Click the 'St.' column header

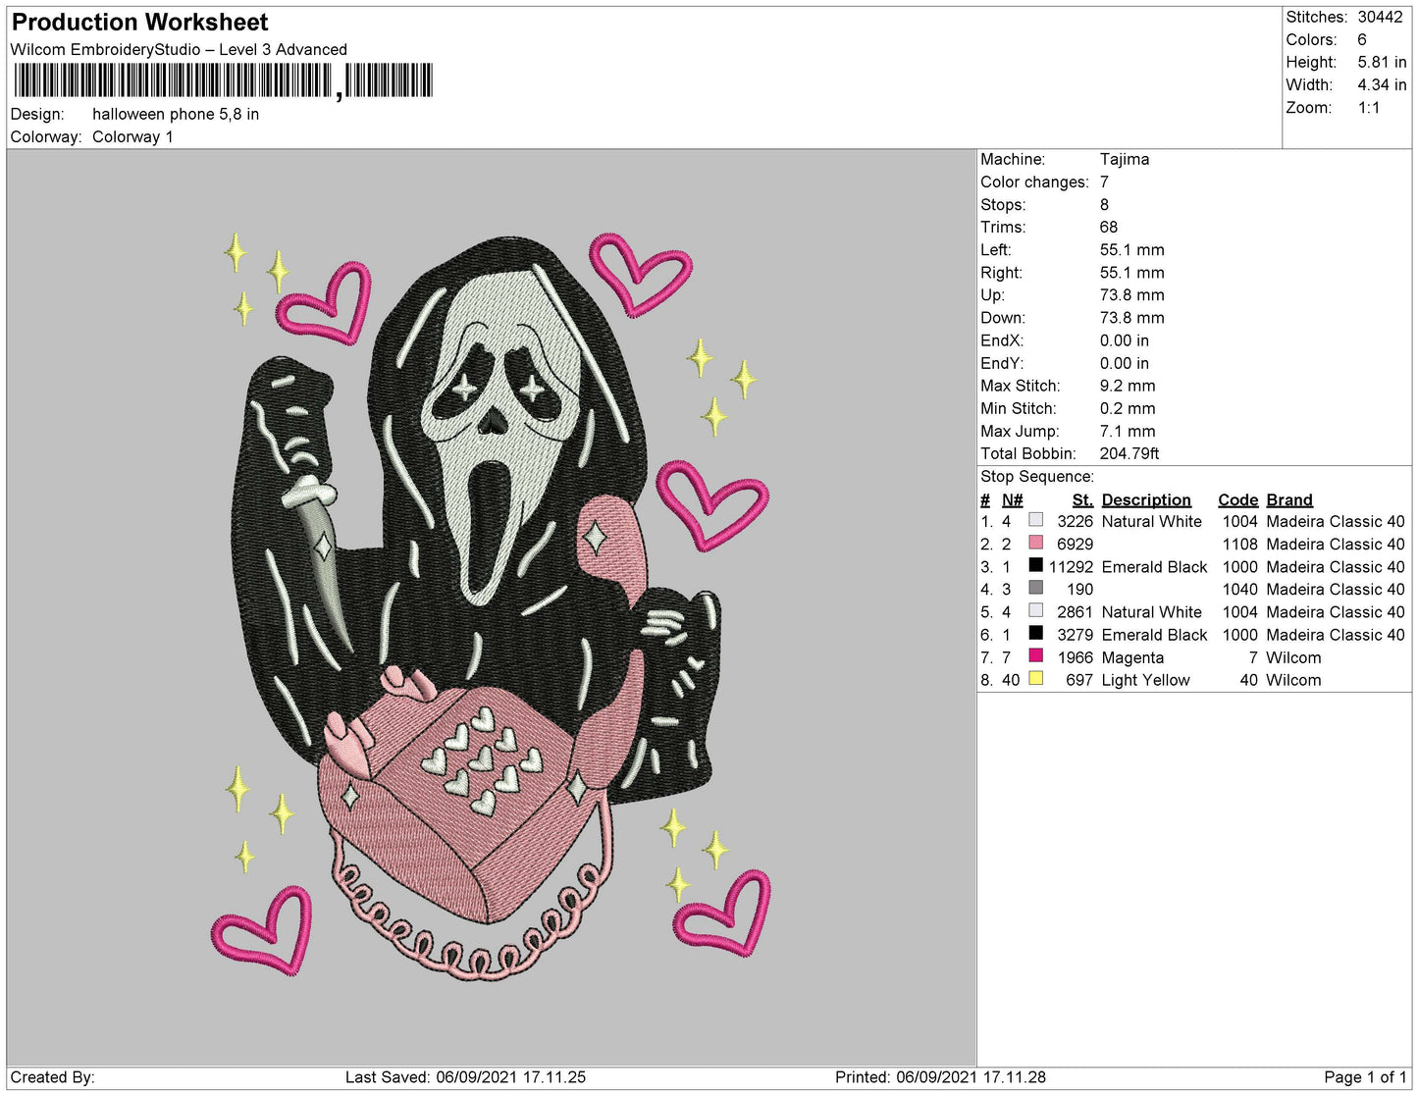pyautogui.click(x=1082, y=499)
